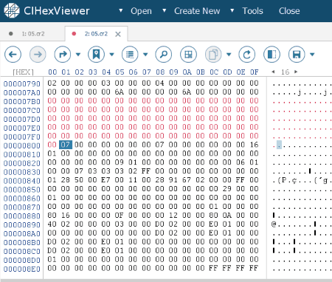
Task: Close the 2: 05.cr2 tab
Action: click(x=118, y=34)
